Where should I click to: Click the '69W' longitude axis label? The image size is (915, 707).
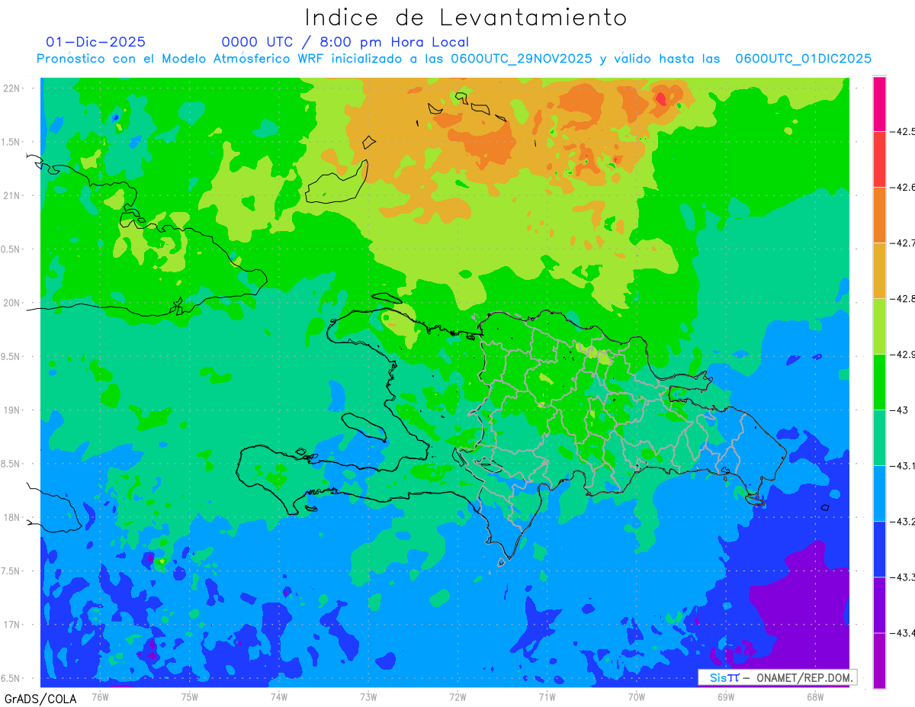(726, 696)
